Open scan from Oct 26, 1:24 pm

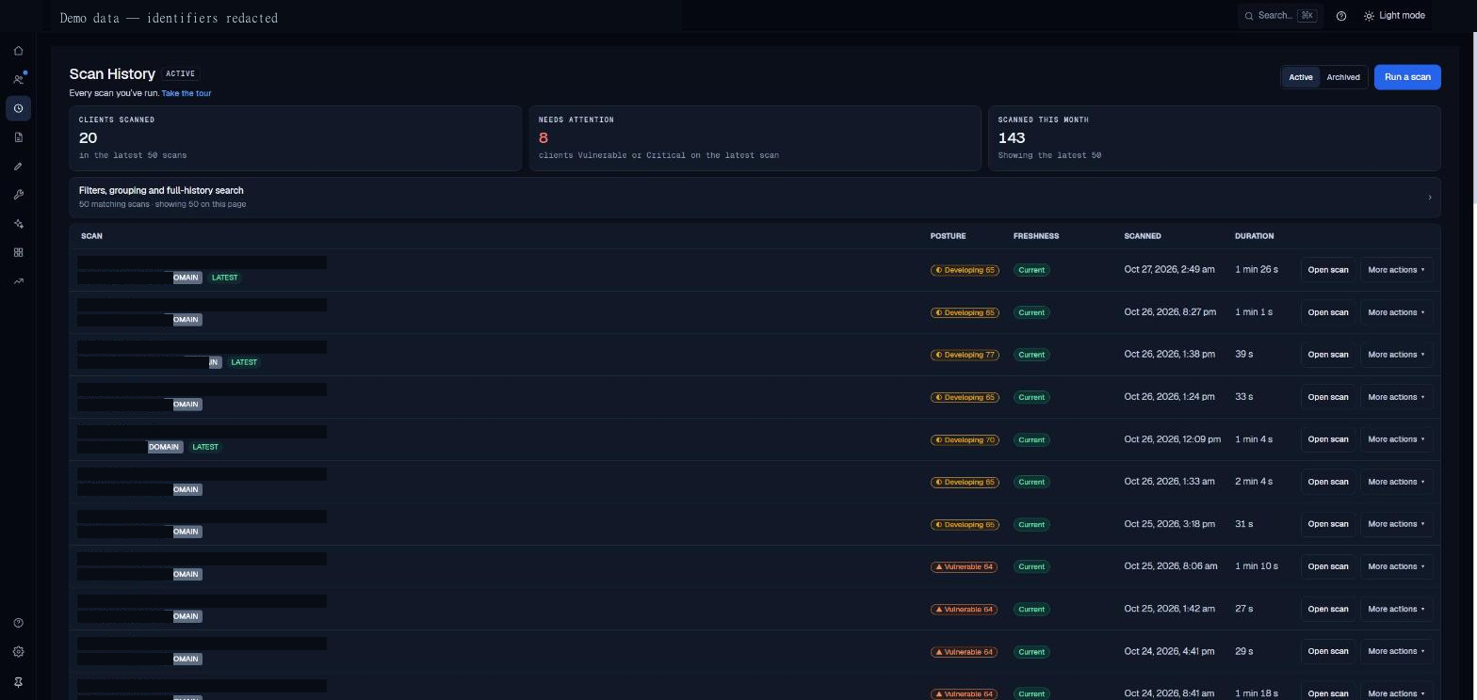(1327, 397)
